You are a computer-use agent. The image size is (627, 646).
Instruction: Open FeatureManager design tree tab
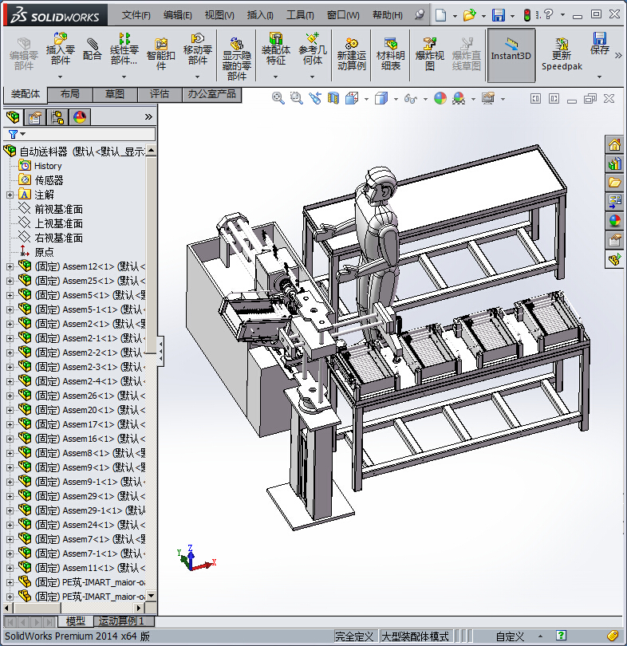pyautogui.click(x=13, y=117)
